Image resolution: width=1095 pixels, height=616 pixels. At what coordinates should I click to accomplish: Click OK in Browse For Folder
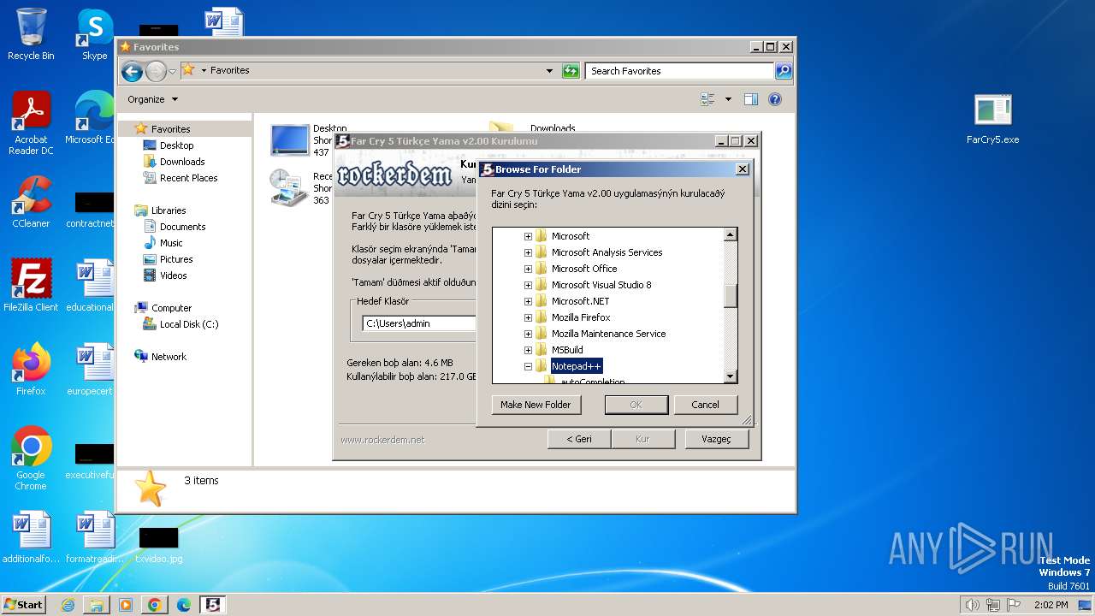point(636,405)
